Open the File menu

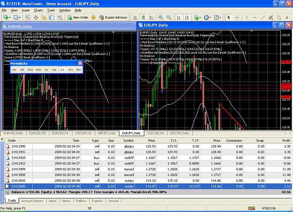tap(4, 10)
